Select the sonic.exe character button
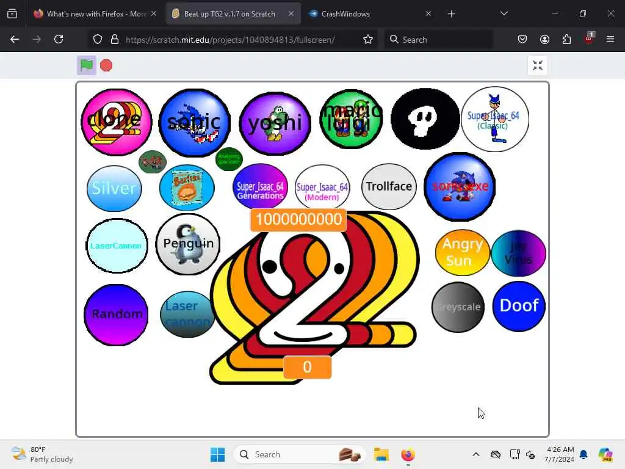The image size is (625, 469). click(x=460, y=186)
